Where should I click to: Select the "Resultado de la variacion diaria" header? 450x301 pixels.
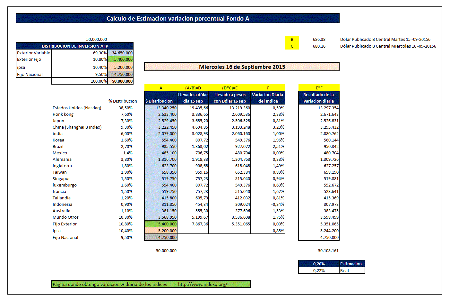(319, 98)
